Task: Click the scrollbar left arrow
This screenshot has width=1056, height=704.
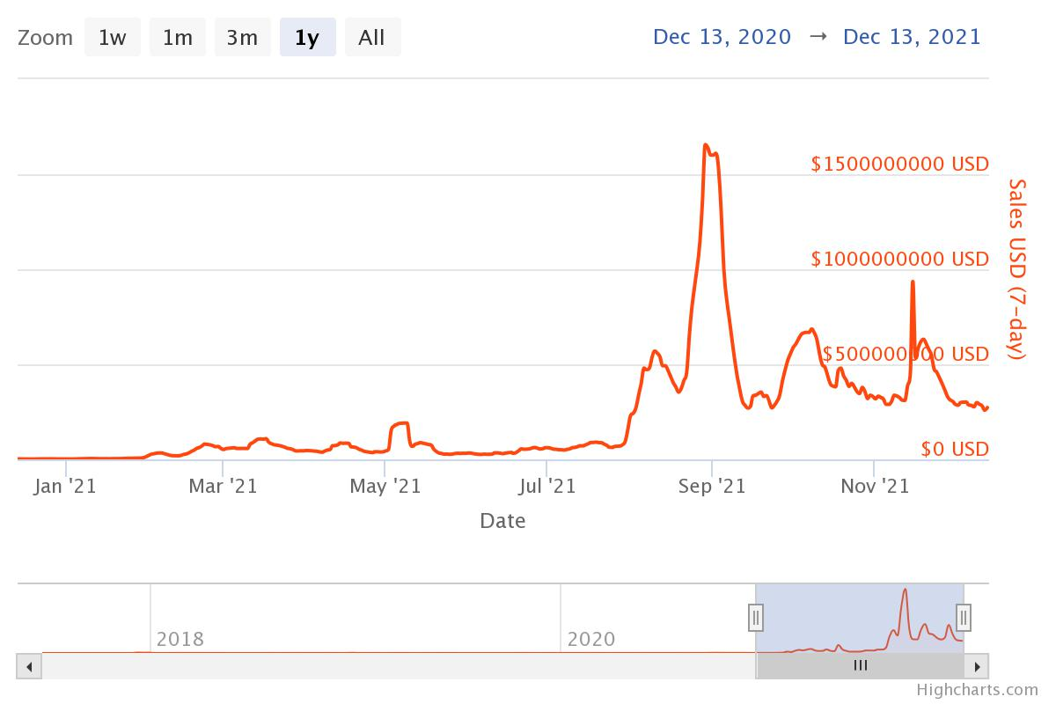Action: (x=29, y=666)
